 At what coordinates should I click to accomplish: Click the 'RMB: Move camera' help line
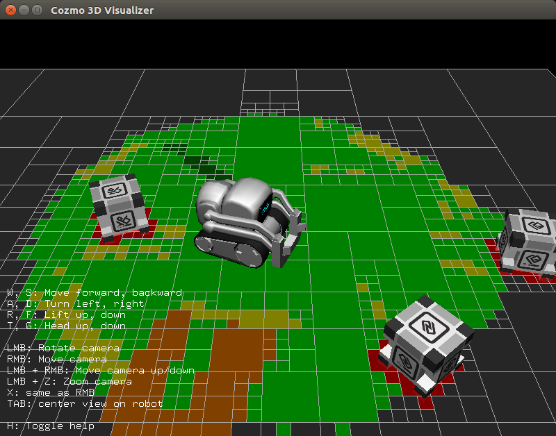click(x=57, y=359)
